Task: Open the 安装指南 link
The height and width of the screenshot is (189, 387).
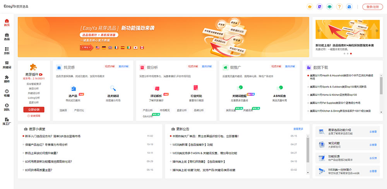Action: [34, 116]
